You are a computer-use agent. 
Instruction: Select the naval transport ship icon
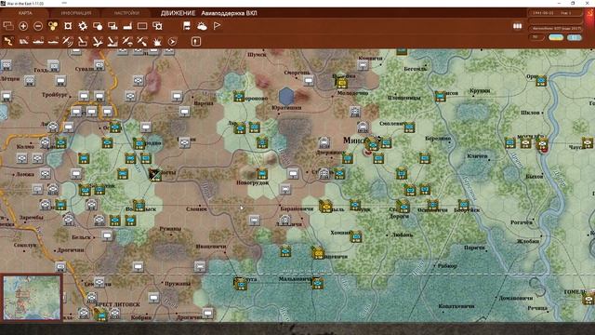[38, 41]
